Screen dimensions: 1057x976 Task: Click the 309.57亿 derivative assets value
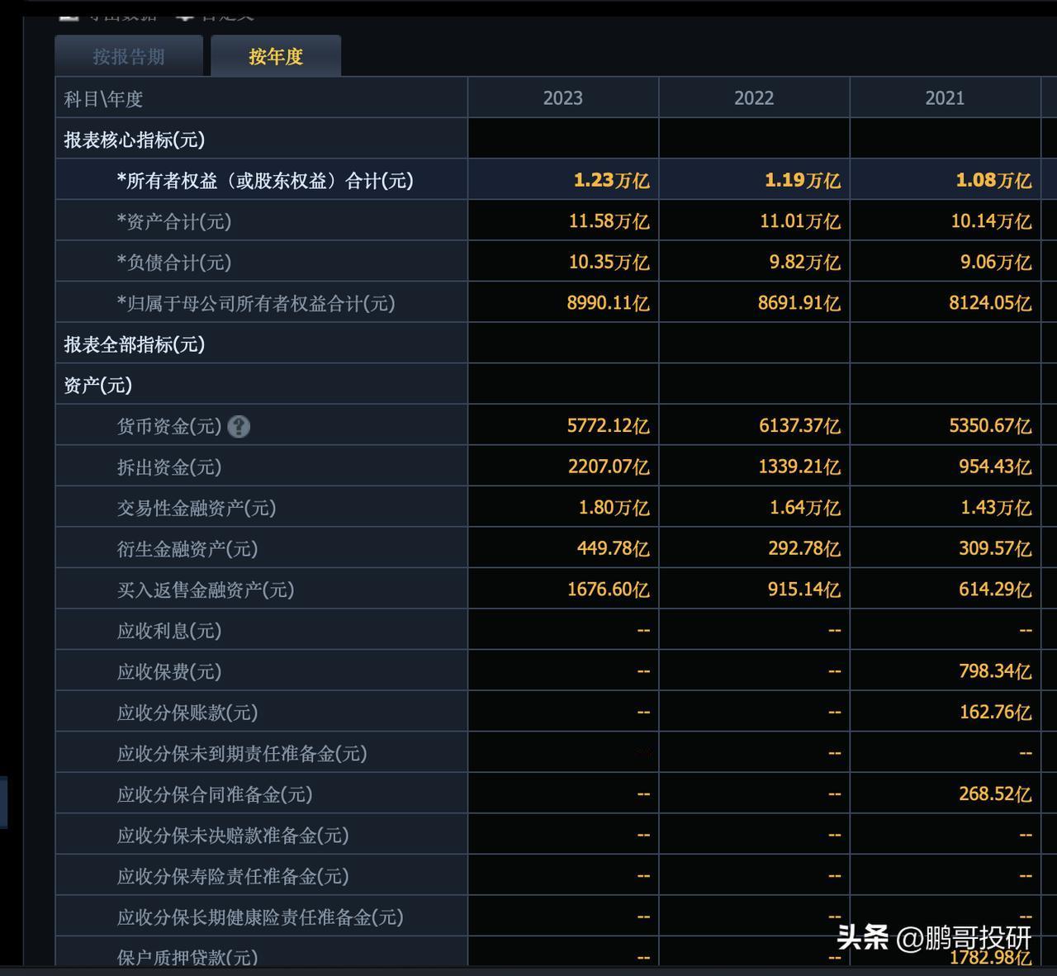click(x=995, y=548)
